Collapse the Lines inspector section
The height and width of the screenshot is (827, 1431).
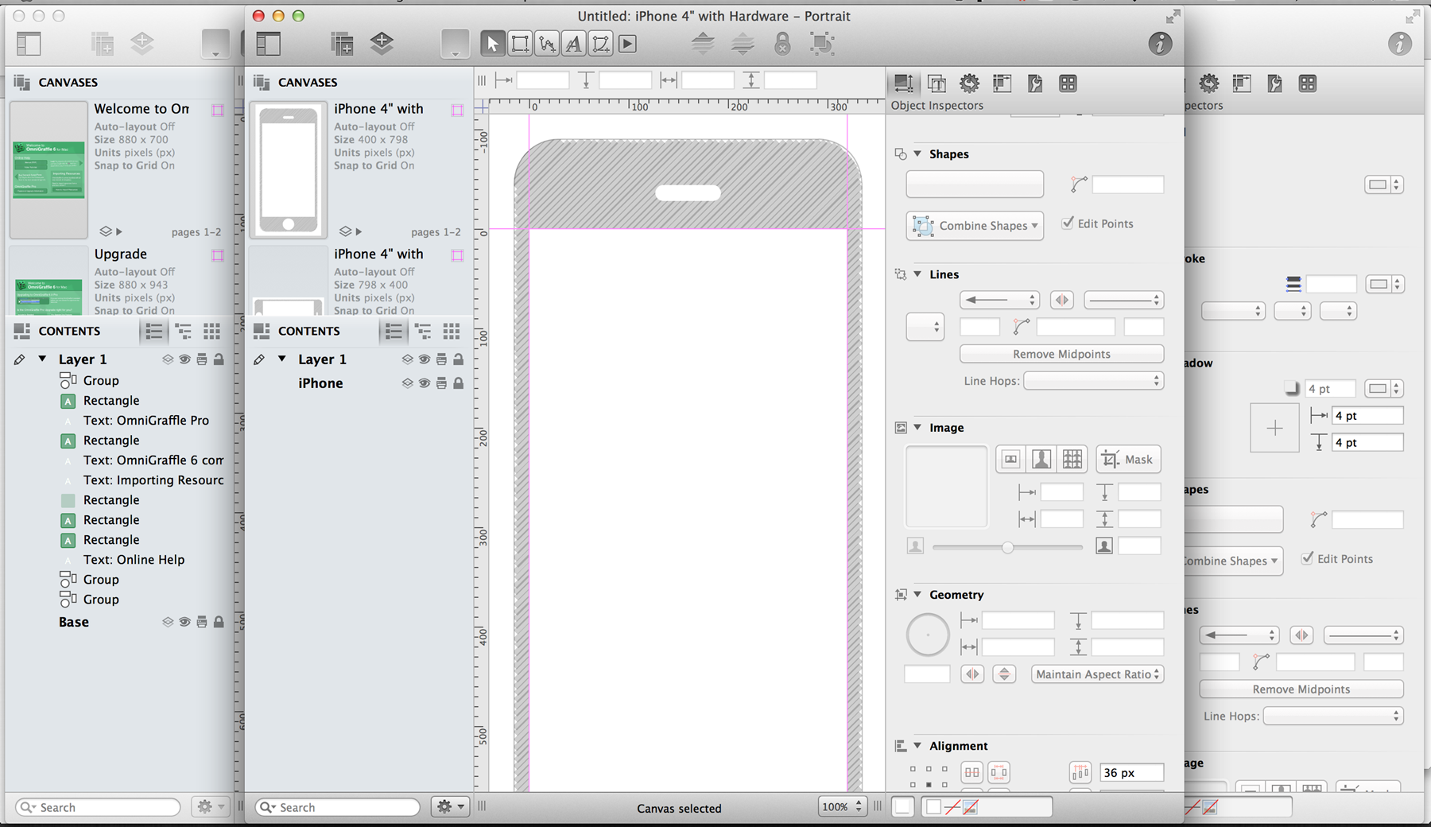917,274
